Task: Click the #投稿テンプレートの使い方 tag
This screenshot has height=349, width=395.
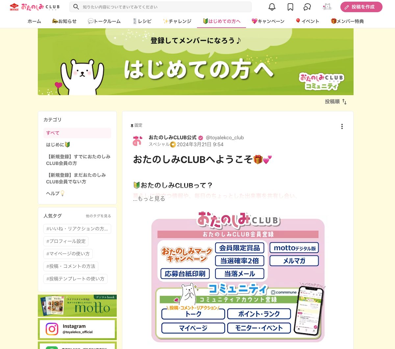Action: point(75,279)
